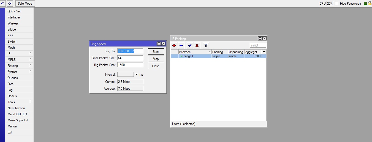Click the CPU 20% usage value
The image size is (372, 142).
330,4
